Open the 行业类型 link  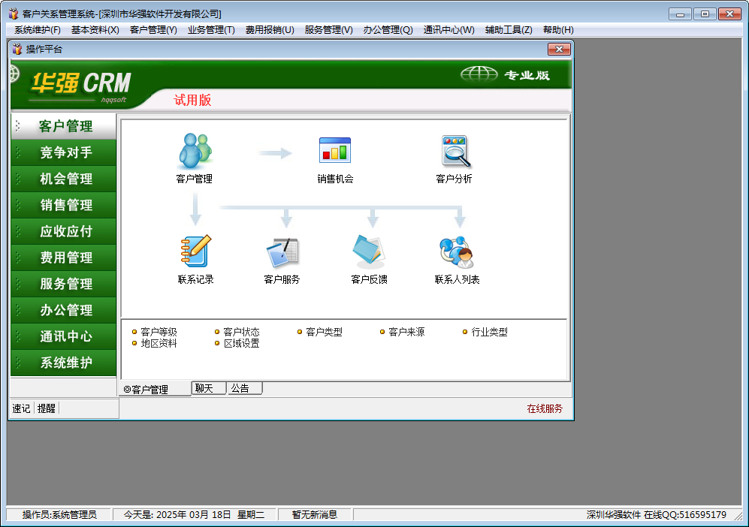[489, 332]
